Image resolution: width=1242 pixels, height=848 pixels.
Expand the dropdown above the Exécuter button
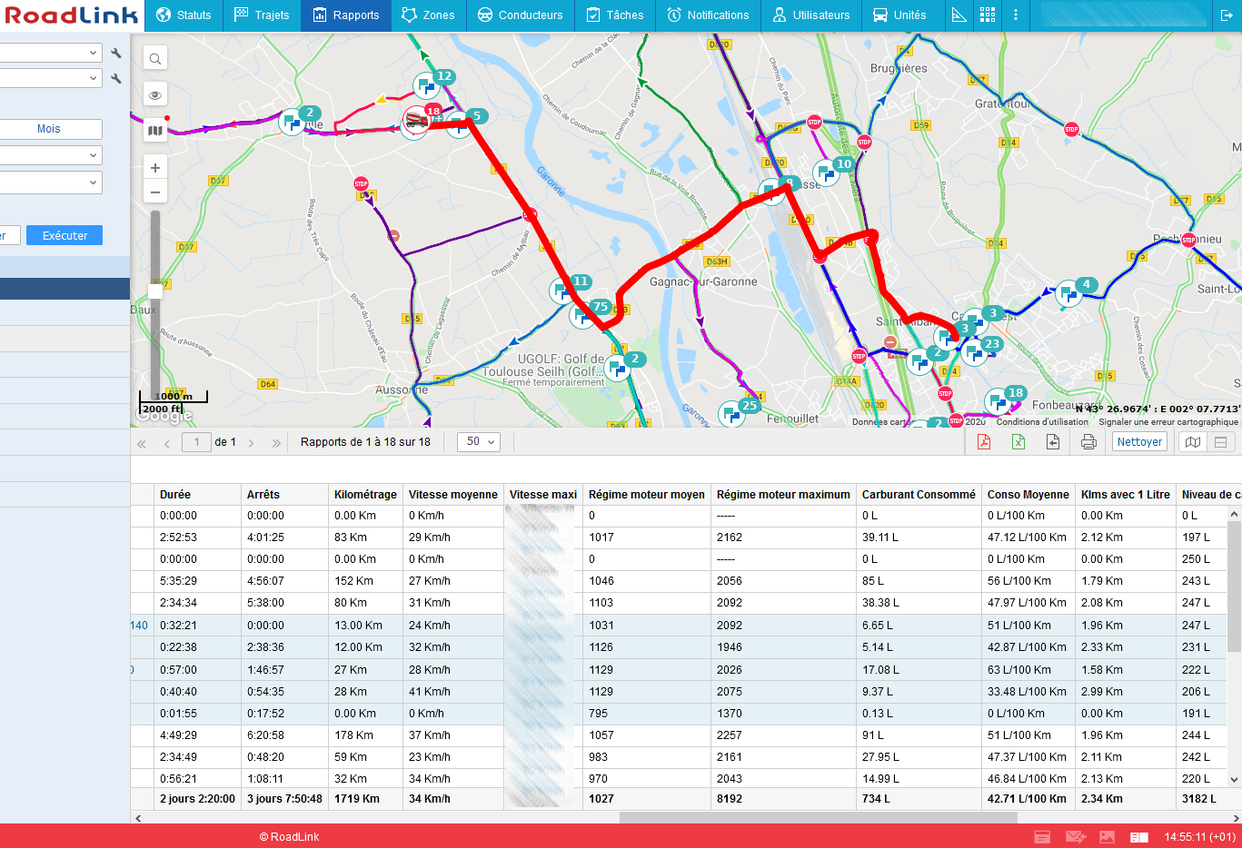(51, 182)
